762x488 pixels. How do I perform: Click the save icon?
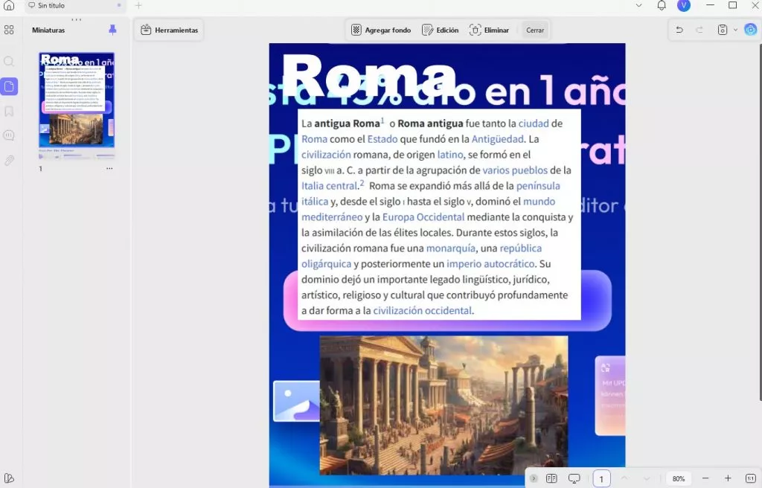(x=722, y=30)
